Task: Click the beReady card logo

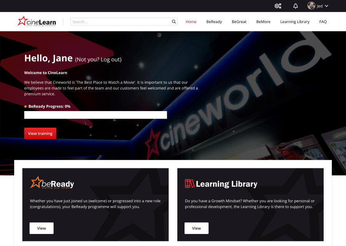Action: 52,183
